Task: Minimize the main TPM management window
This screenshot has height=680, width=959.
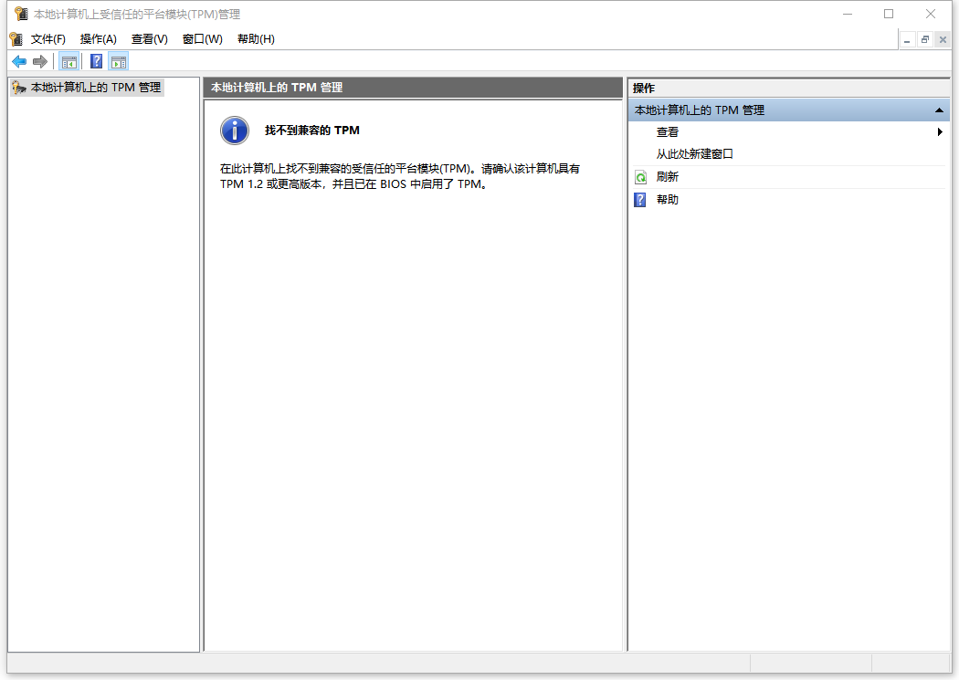Action: click(x=848, y=14)
